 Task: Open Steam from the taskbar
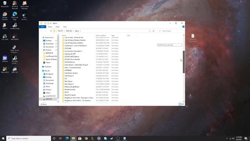click(x=112, y=138)
